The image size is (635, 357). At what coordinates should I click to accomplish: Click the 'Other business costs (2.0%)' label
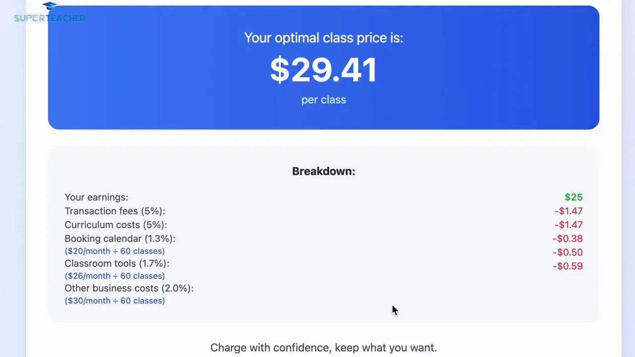tap(129, 288)
